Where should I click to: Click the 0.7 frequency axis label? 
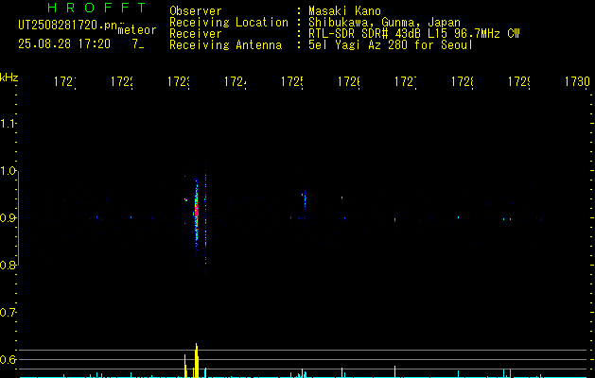point(8,313)
